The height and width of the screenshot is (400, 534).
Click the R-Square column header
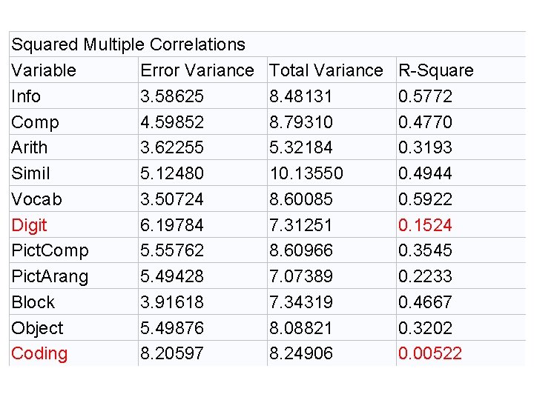[x=435, y=70]
